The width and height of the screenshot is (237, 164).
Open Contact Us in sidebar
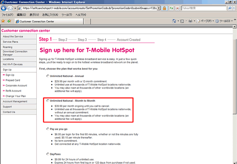click(18, 112)
